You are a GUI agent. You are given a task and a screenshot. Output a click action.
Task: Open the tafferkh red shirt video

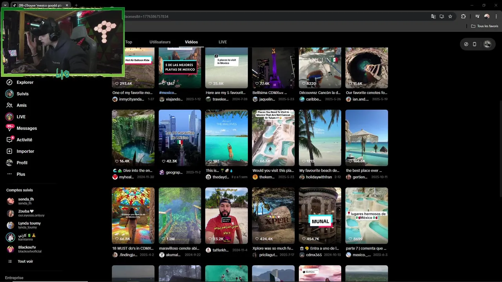(226, 215)
